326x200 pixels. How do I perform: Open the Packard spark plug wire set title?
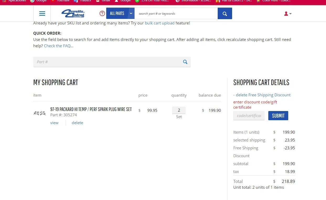point(91,109)
